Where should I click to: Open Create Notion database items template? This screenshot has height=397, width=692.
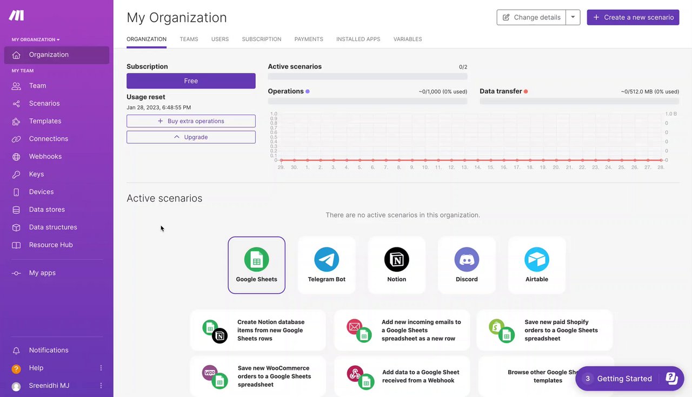point(258,330)
